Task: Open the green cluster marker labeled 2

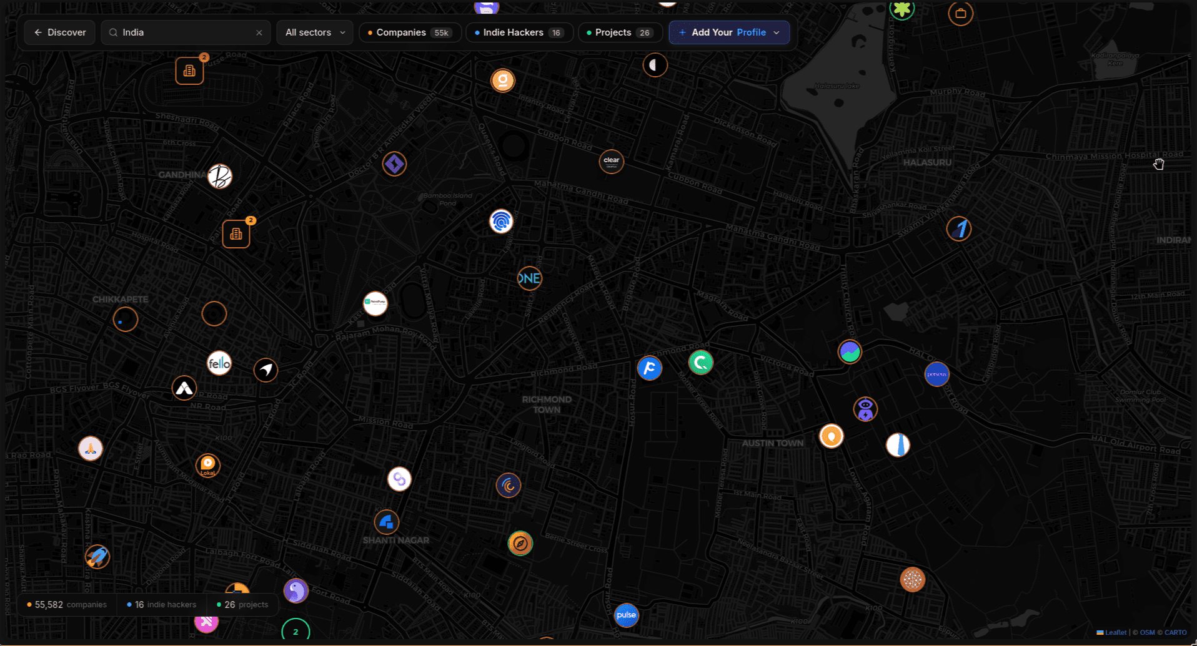Action: pos(296,632)
